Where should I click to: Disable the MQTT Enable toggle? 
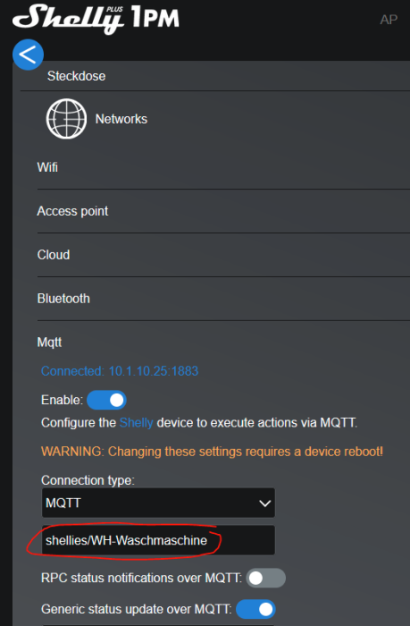(x=106, y=400)
